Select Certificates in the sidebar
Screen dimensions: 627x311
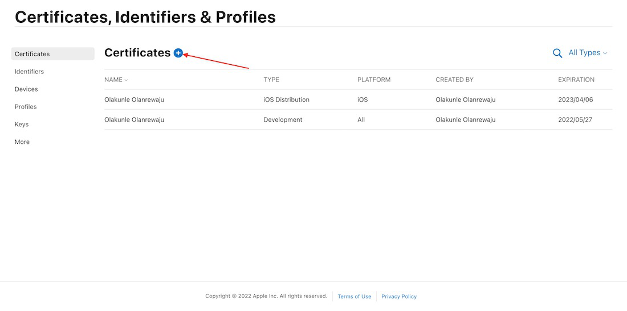tap(32, 54)
